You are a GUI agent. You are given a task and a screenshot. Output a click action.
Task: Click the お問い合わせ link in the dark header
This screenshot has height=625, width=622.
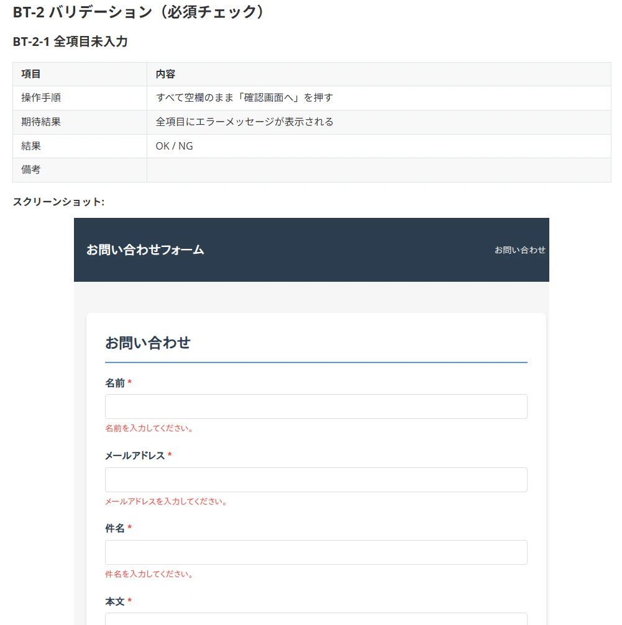point(520,250)
